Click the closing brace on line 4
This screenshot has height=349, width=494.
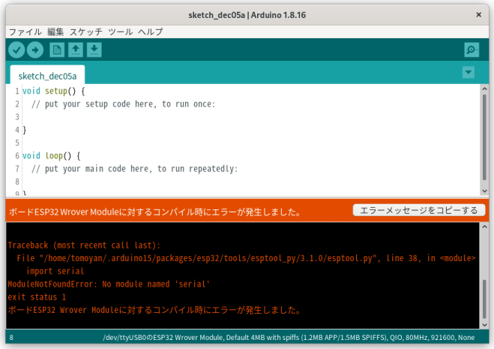pos(25,130)
